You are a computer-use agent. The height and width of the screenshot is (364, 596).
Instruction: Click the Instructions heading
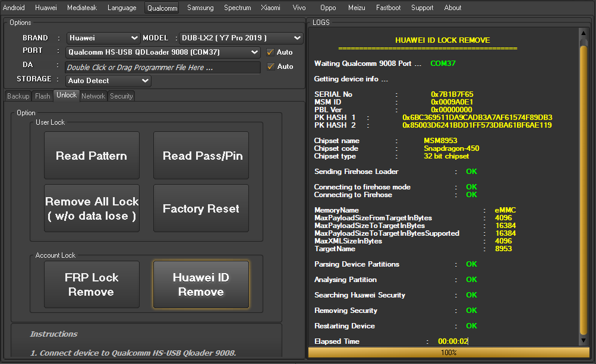pos(53,334)
